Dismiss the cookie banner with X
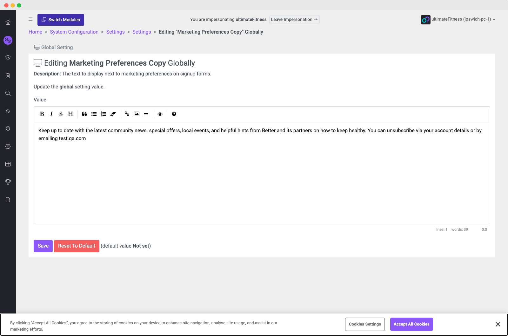 point(498,324)
